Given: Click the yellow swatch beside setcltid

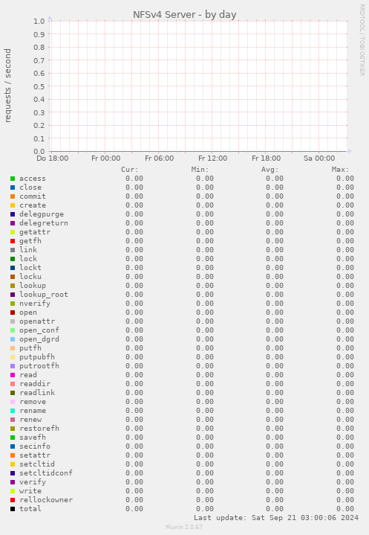Looking at the screenshot, I should tap(13, 464).
